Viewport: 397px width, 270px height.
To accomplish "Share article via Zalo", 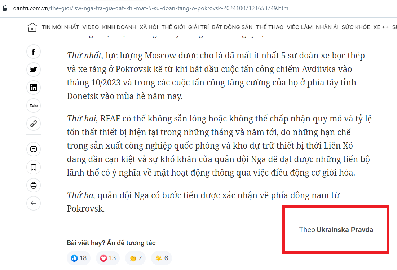I will [34, 106].
